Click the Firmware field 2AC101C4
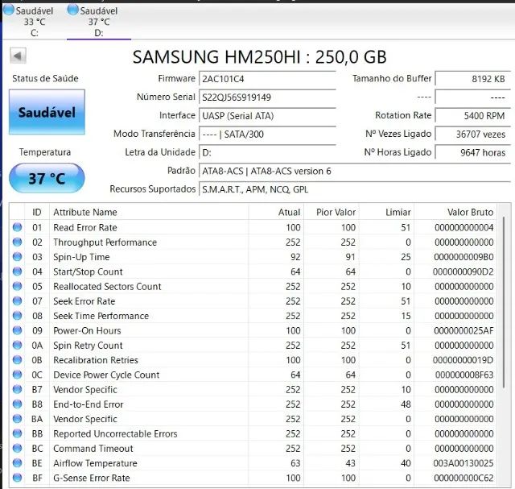 (x=267, y=79)
